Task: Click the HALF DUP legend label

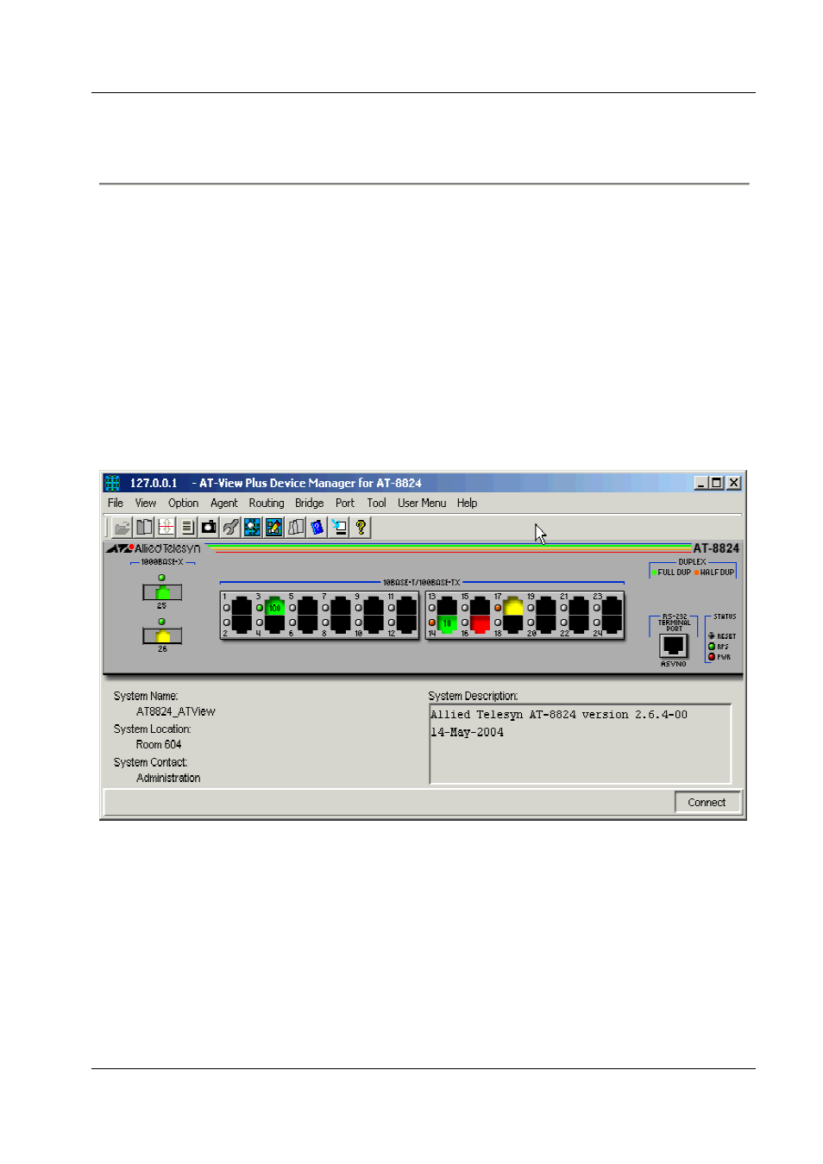Action: pyautogui.click(x=717, y=573)
